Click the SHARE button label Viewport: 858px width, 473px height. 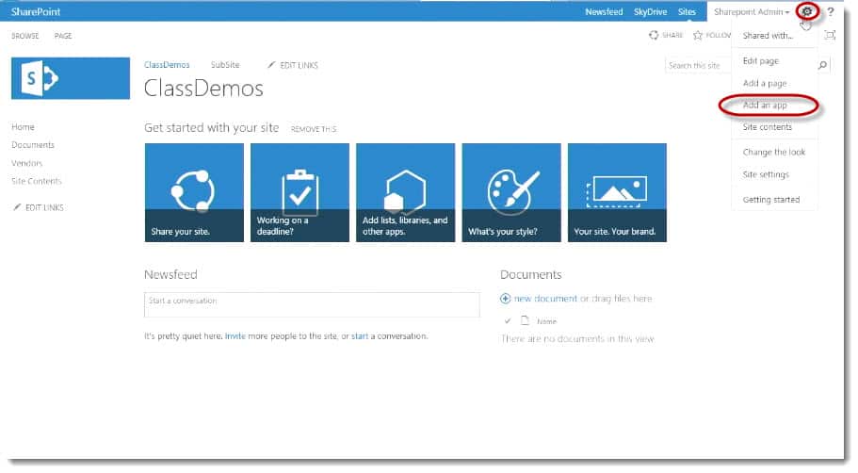coord(672,35)
